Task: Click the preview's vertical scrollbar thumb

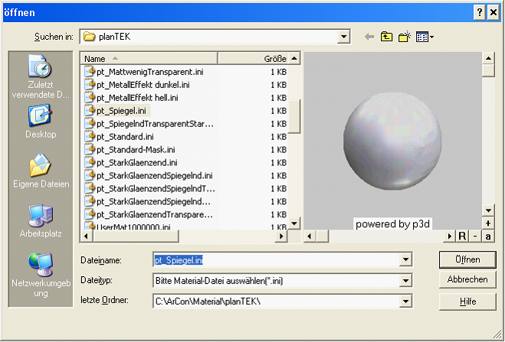Action: 488,70
